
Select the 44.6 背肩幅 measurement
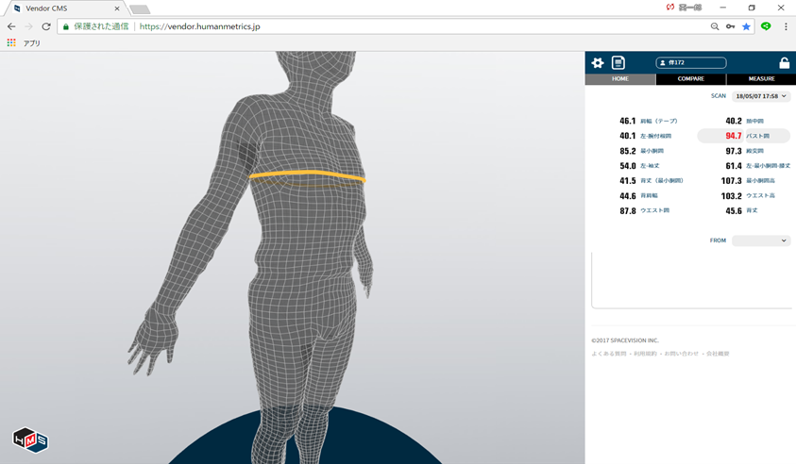click(x=638, y=196)
